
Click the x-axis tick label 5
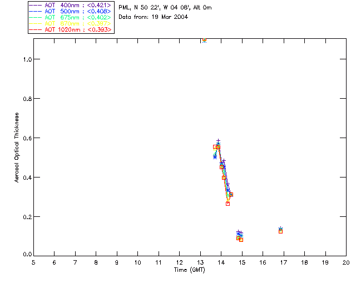pyautogui.click(x=33, y=262)
